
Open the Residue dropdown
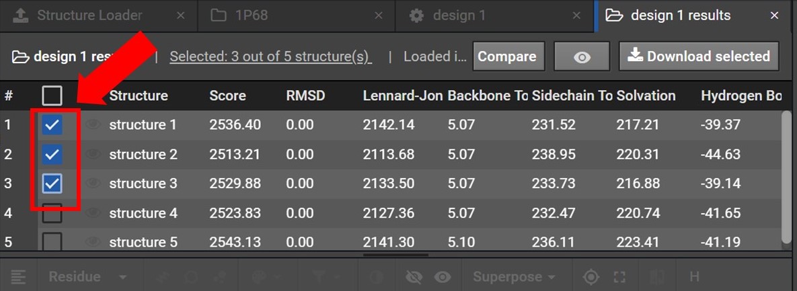click(87, 277)
